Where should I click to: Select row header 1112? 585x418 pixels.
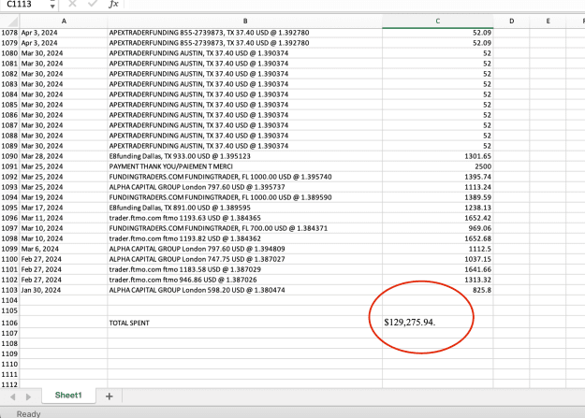coord(9,384)
